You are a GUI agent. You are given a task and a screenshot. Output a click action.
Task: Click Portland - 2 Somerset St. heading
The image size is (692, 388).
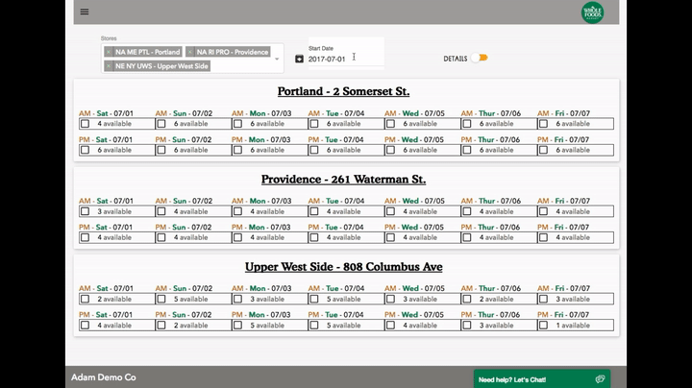tap(343, 91)
